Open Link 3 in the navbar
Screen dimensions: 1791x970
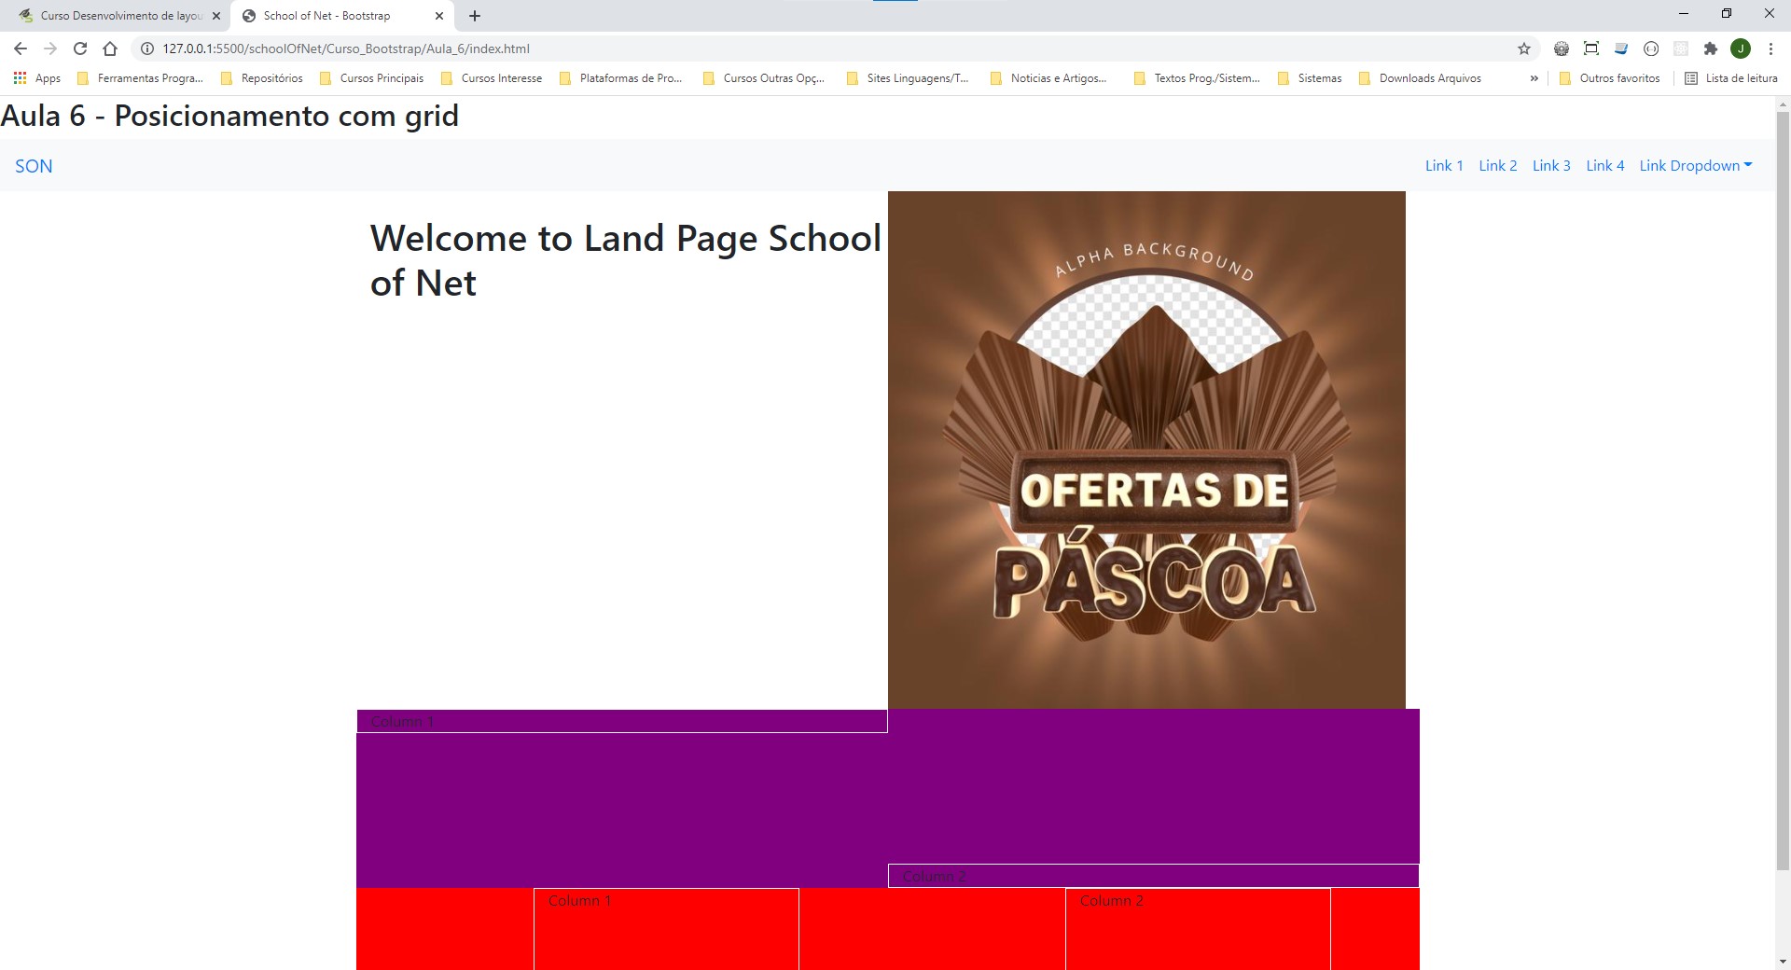(1551, 165)
